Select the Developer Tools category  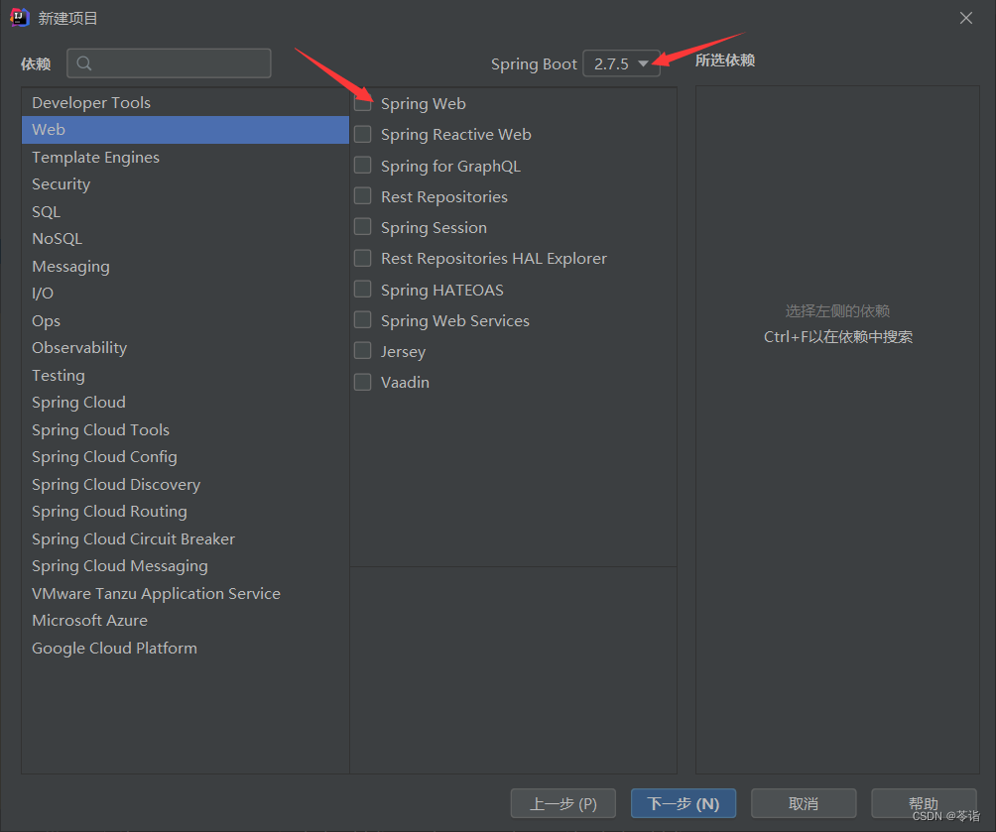tap(186, 102)
